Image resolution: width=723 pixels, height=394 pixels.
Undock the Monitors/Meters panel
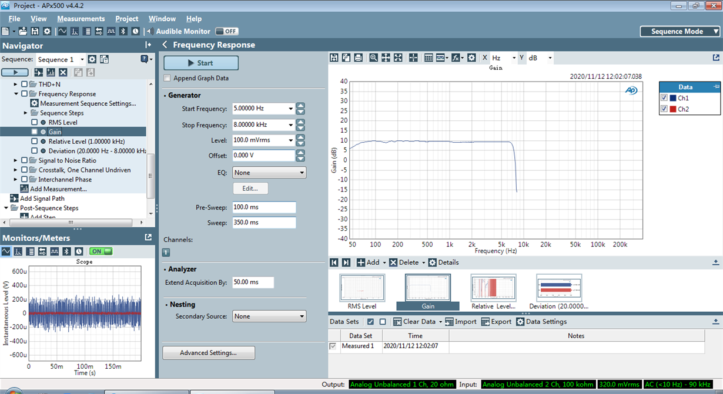click(148, 237)
